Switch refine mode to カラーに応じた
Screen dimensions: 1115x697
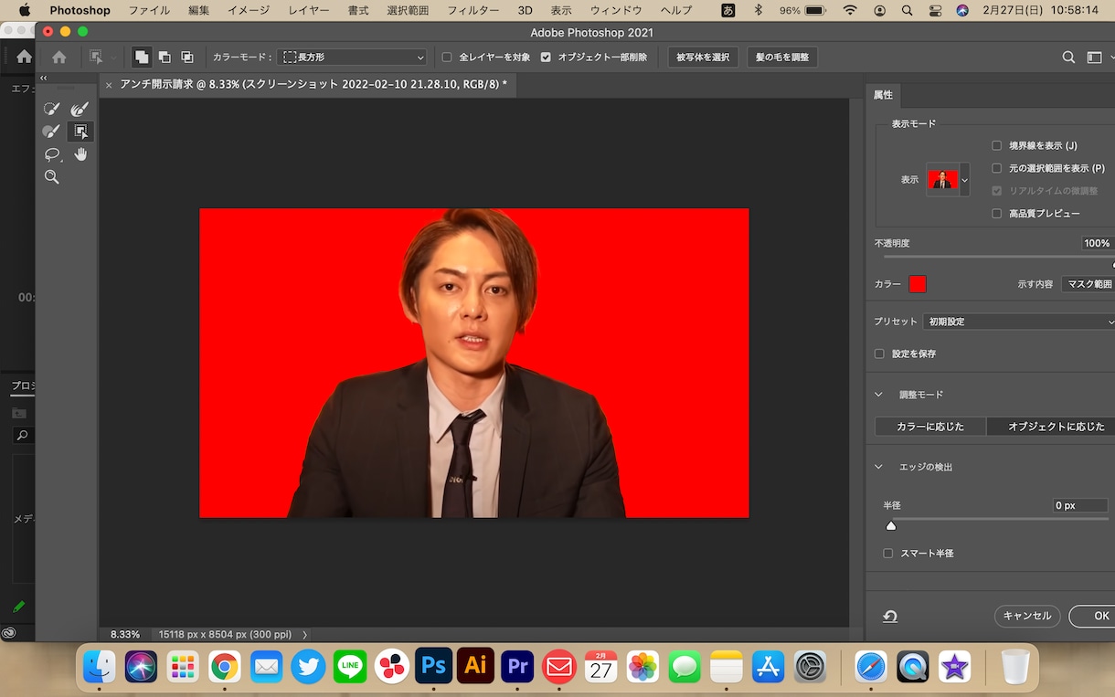(930, 427)
